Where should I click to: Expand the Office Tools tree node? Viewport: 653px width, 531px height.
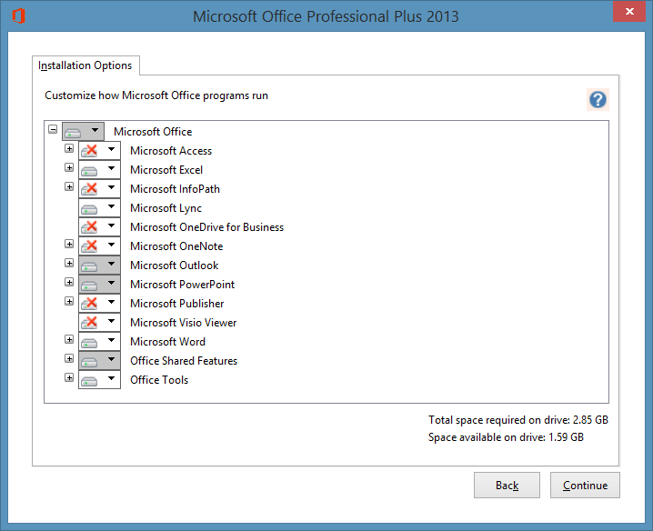(x=69, y=377)
